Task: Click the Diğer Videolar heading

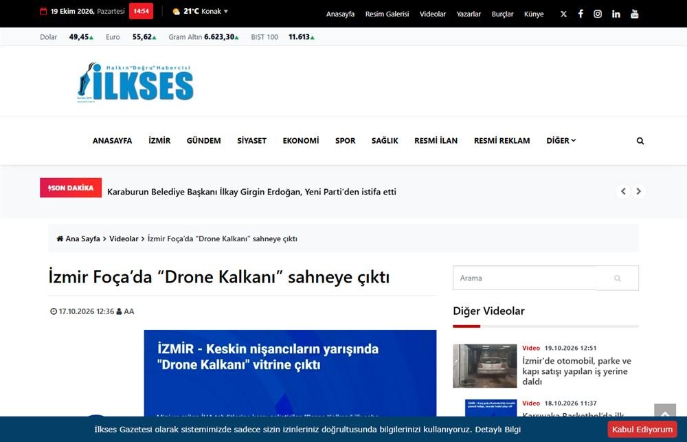Action: pos(488,311)
